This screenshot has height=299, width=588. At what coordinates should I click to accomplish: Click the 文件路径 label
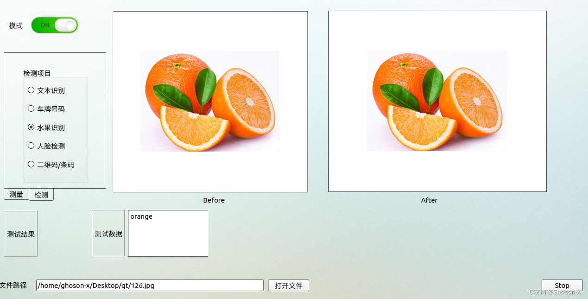tap(13, 285)
